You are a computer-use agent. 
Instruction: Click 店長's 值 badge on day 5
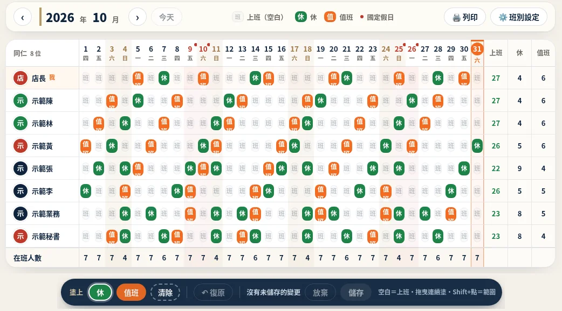click(x=138, y=78)
